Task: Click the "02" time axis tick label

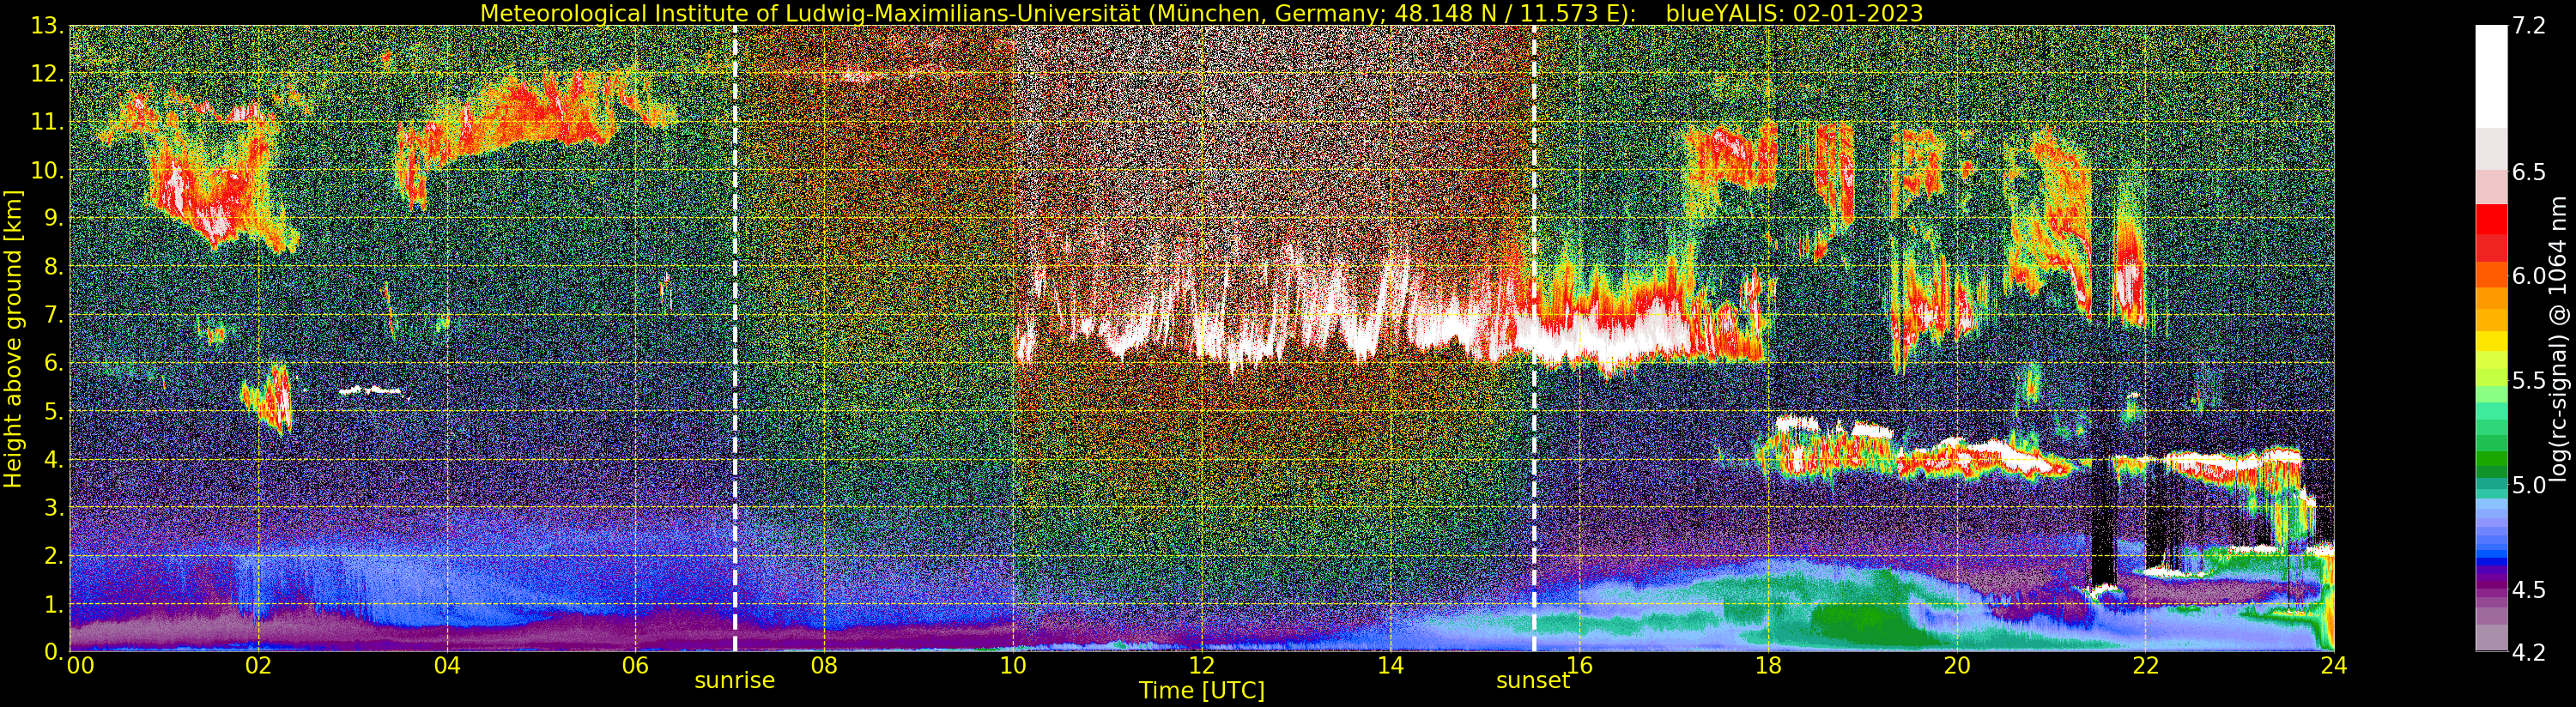Action: [x=258, y=665]
